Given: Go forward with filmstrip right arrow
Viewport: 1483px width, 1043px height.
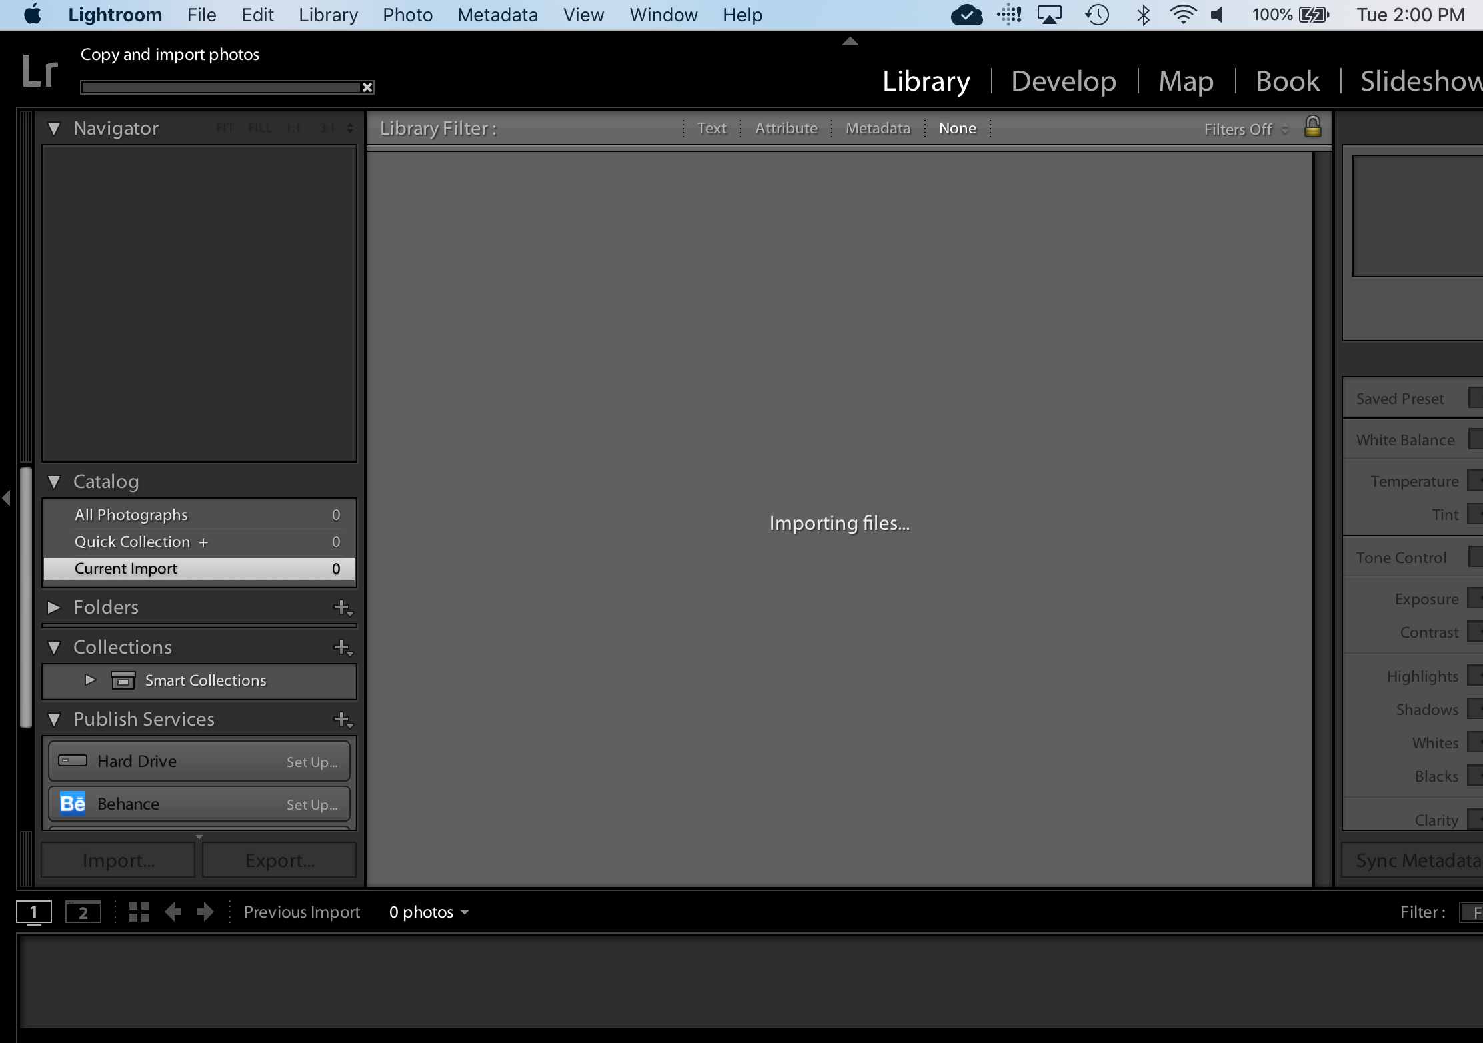Looking at the screenshot, I should 205,912.
